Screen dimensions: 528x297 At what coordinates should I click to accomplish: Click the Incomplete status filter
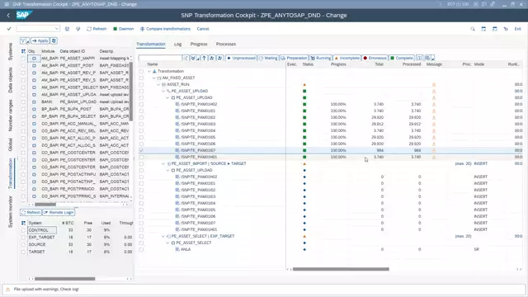(x=346, y=58)
